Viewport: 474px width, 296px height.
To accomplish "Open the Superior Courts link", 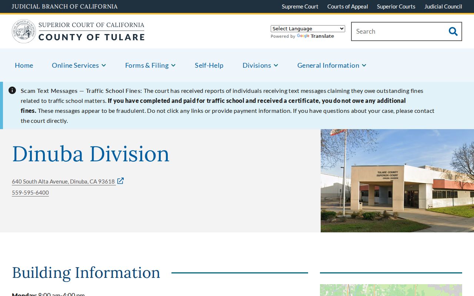I will [x=396, y=6].
